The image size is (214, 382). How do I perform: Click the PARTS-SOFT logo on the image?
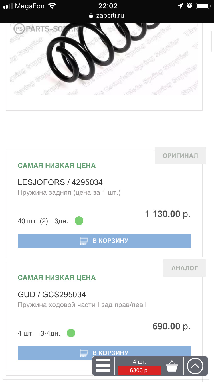click(x=46, y=29)
